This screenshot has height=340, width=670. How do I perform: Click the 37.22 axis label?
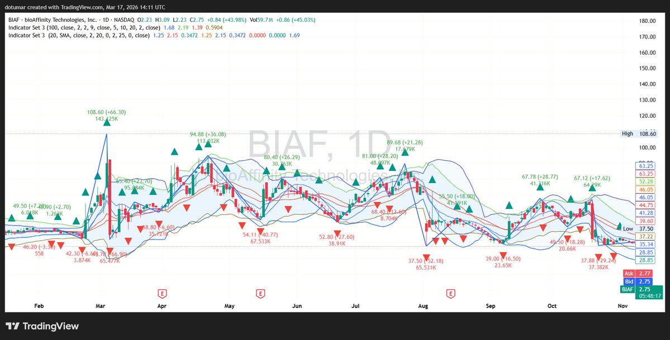pyautogui.click(x=646, y=236)
